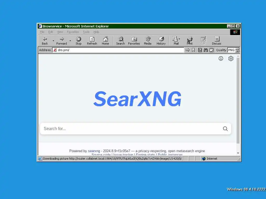The image size is (266, 199).
Task: Open the Help menu
Action: [x=96, y=32]
